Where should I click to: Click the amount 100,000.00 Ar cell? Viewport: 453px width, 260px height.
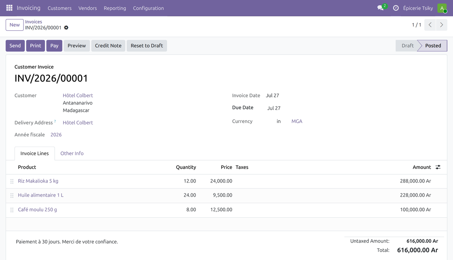point(415,210)
